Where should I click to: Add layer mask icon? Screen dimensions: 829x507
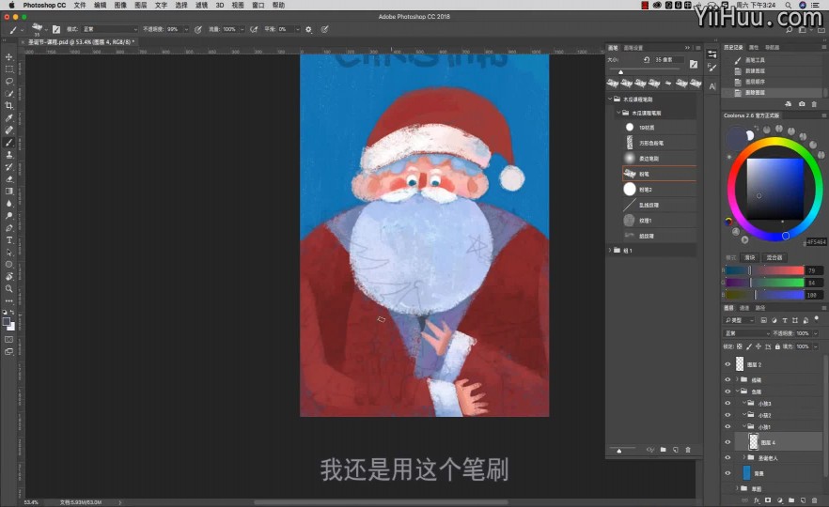pos(768,500)
